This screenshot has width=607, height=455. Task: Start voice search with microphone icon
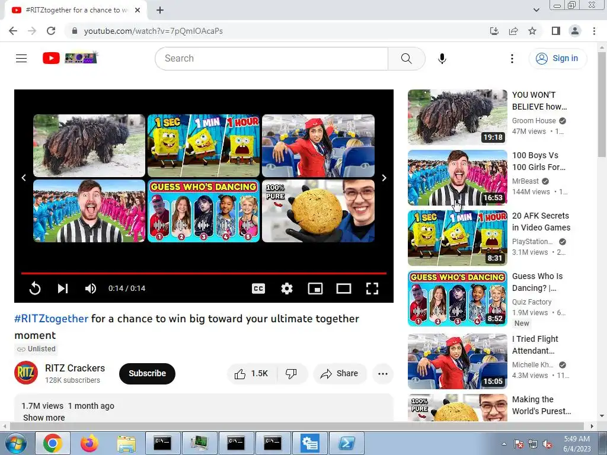442,59
